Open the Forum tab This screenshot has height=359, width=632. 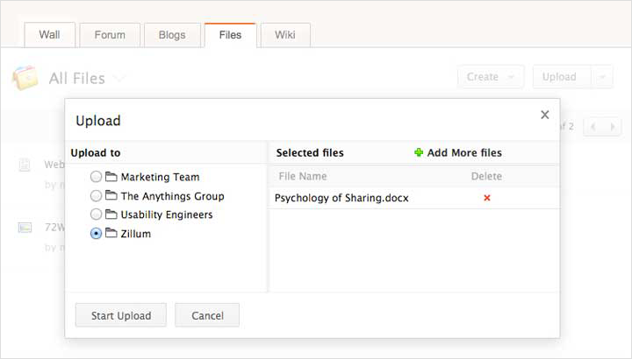pyautogui.click(x=109, y=35)
